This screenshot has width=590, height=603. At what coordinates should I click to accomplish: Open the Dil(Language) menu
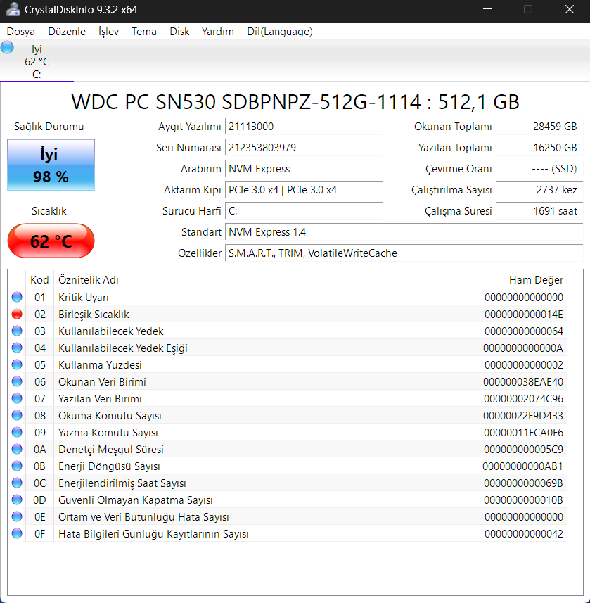(x=279, y=32)
